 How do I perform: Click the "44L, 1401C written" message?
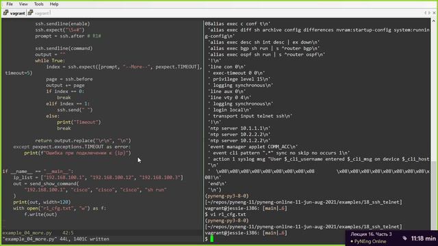[x=84, y=238]
